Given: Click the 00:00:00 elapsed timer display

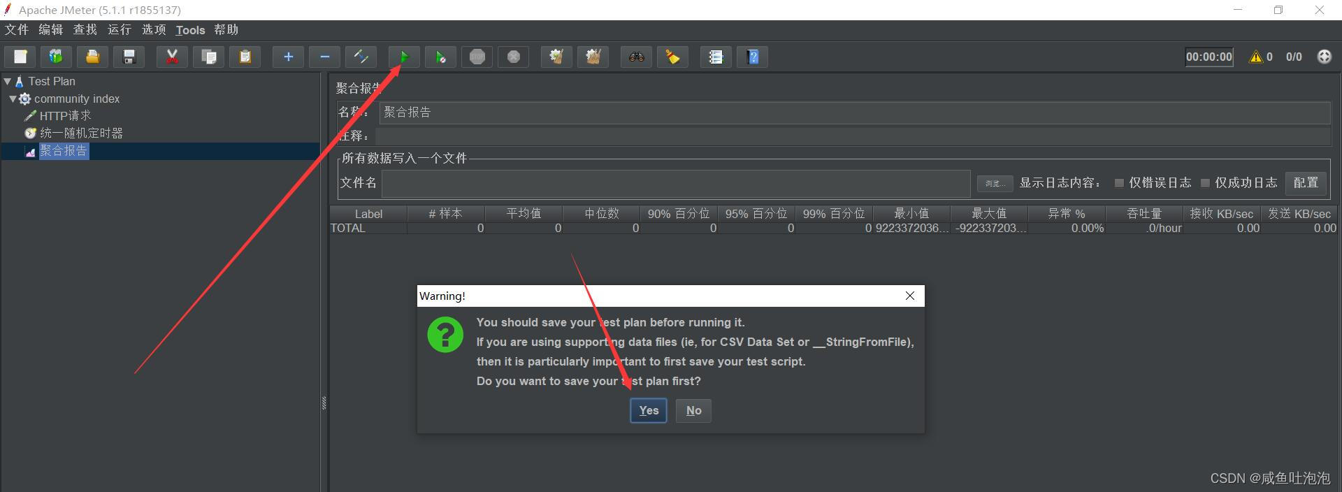Looking at the screenshot, I should [x=1209, y=57].
